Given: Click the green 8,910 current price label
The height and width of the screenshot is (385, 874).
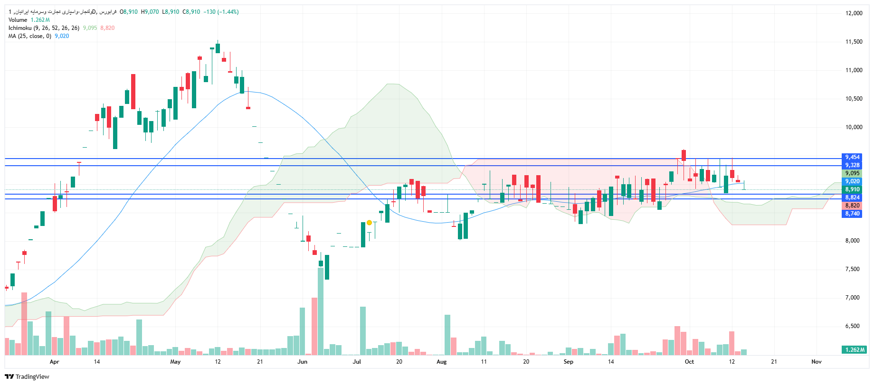Looking at the screenshot, I should click(x=852, y=189).
